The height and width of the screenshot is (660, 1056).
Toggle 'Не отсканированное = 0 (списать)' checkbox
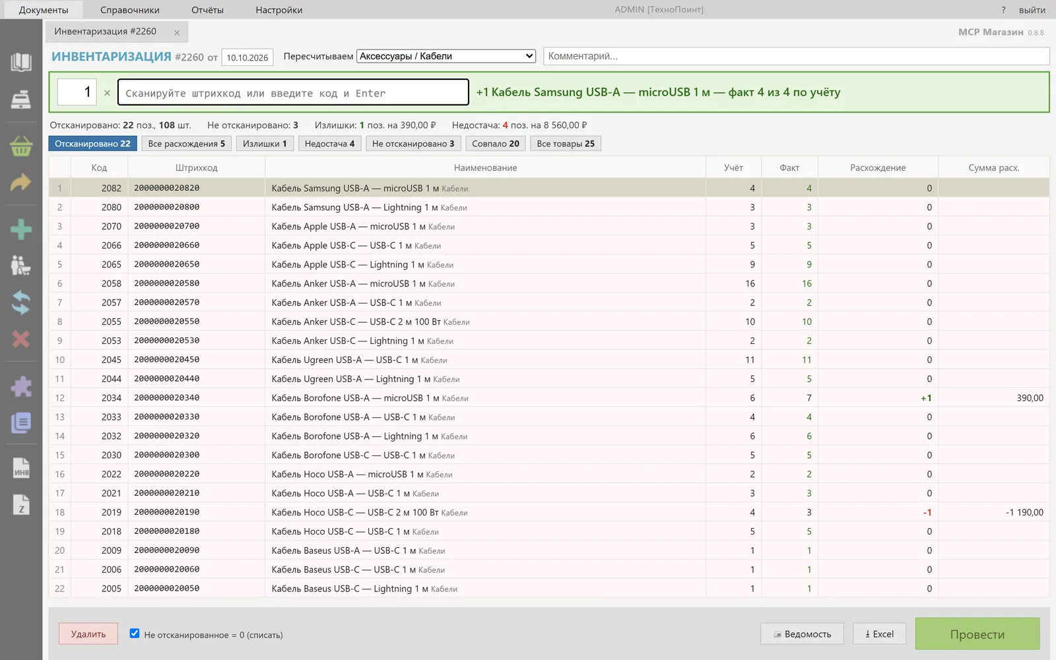[x=135, y=634]
